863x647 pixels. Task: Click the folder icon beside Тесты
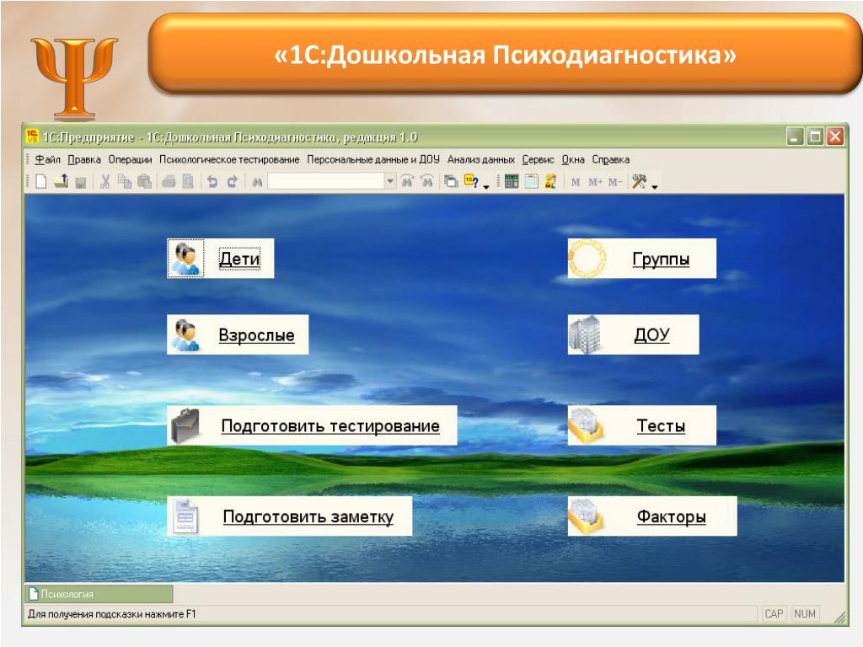point(587,425)
